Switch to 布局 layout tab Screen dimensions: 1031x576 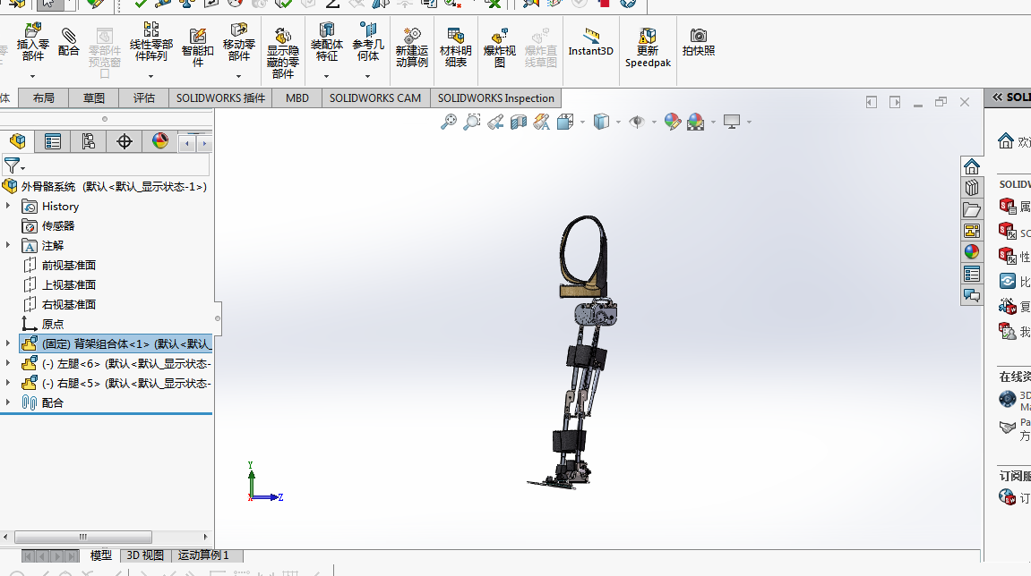(x=43, y=97)
